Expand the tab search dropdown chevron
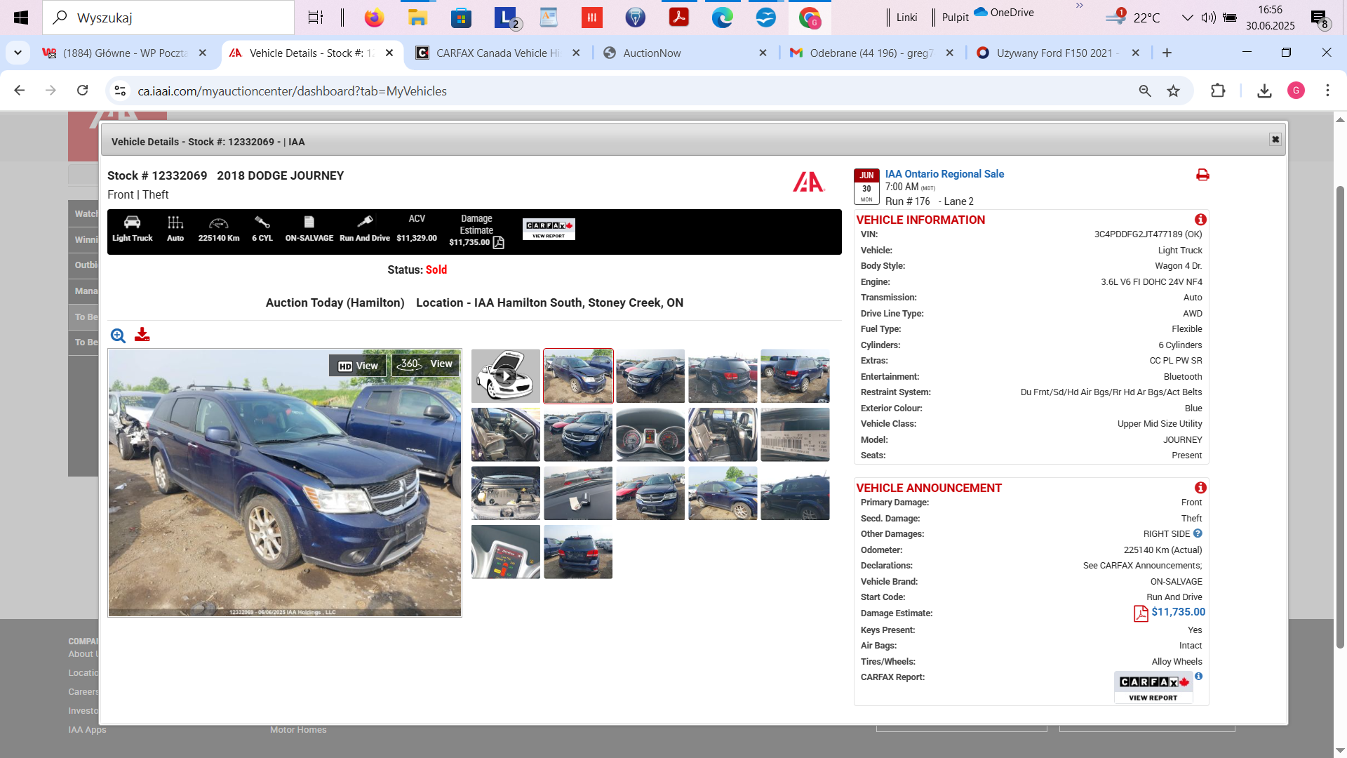Viewport: 1347px width, 758px height. [18, 53]
